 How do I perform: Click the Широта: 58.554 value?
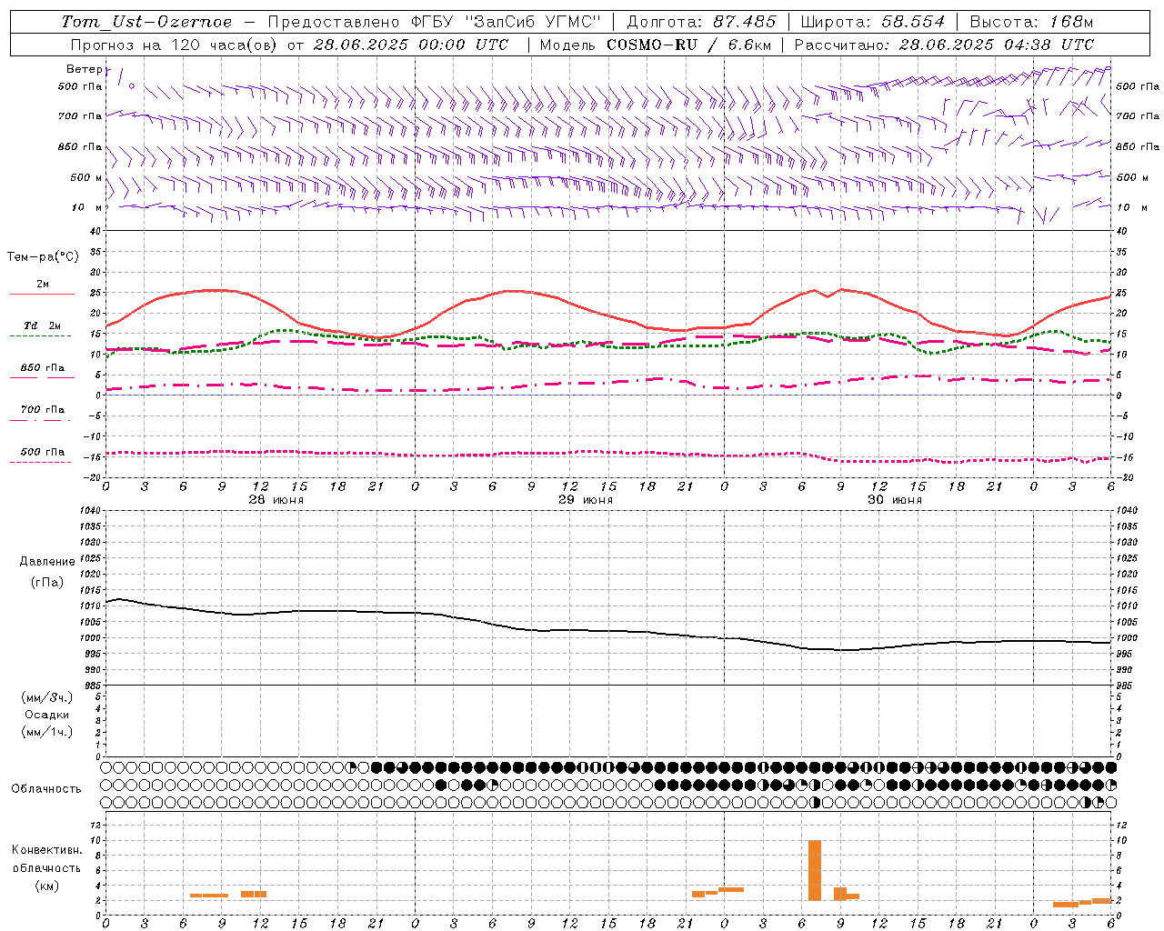click(x=872, y=22)
